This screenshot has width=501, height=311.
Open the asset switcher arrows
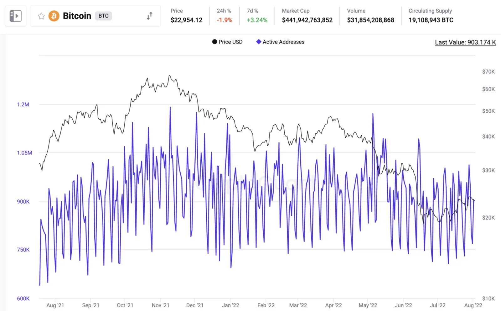point(150,16)
